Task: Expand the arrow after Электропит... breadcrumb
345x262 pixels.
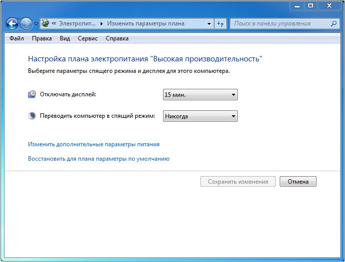Action: coord(101,23)
